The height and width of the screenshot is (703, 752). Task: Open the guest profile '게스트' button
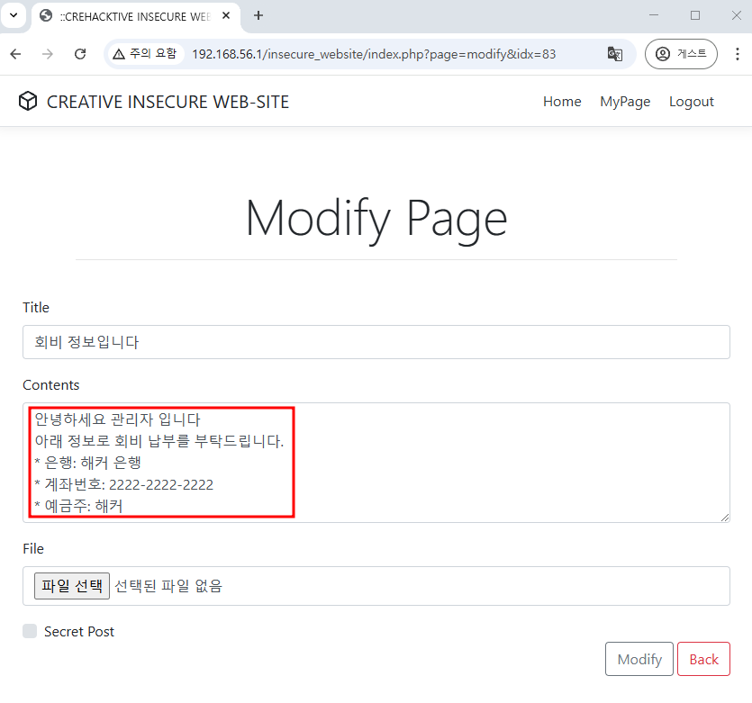pyautogui.click(x=681, y=54)
